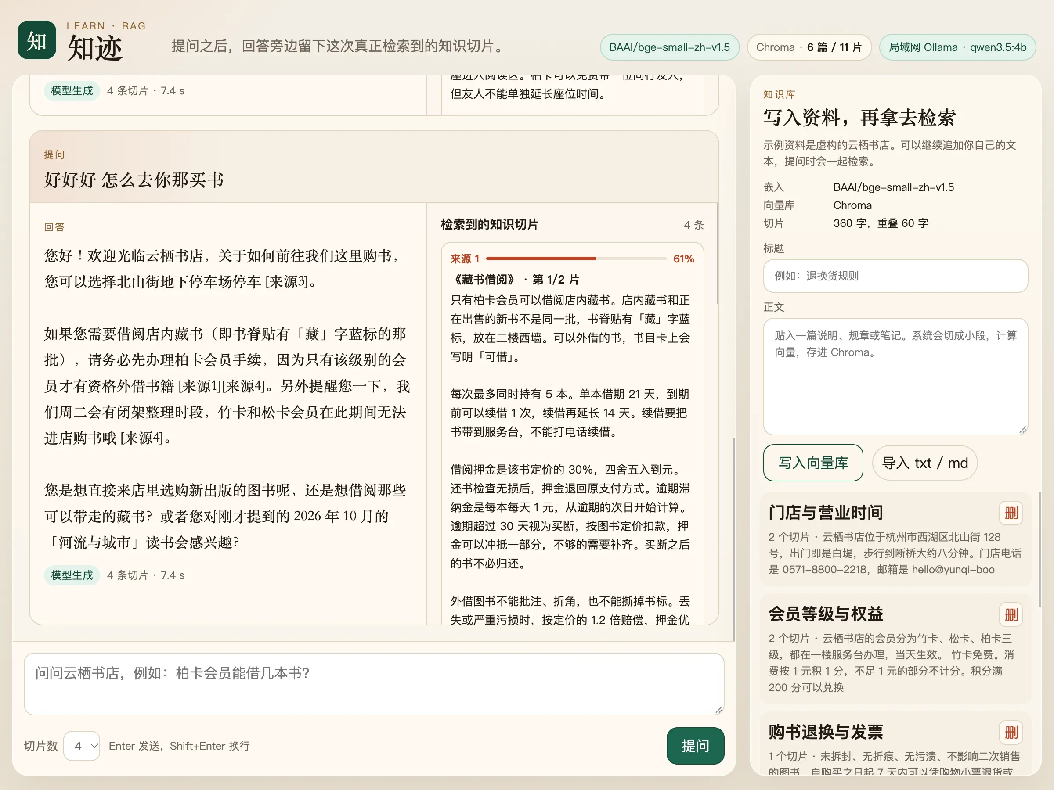Open the 切片数 dropdown showing 4
1054x790 pixels.
point(82,746)
